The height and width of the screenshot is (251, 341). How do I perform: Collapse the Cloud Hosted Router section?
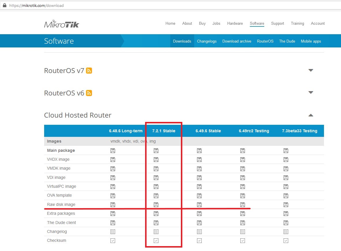coord(311,115)
